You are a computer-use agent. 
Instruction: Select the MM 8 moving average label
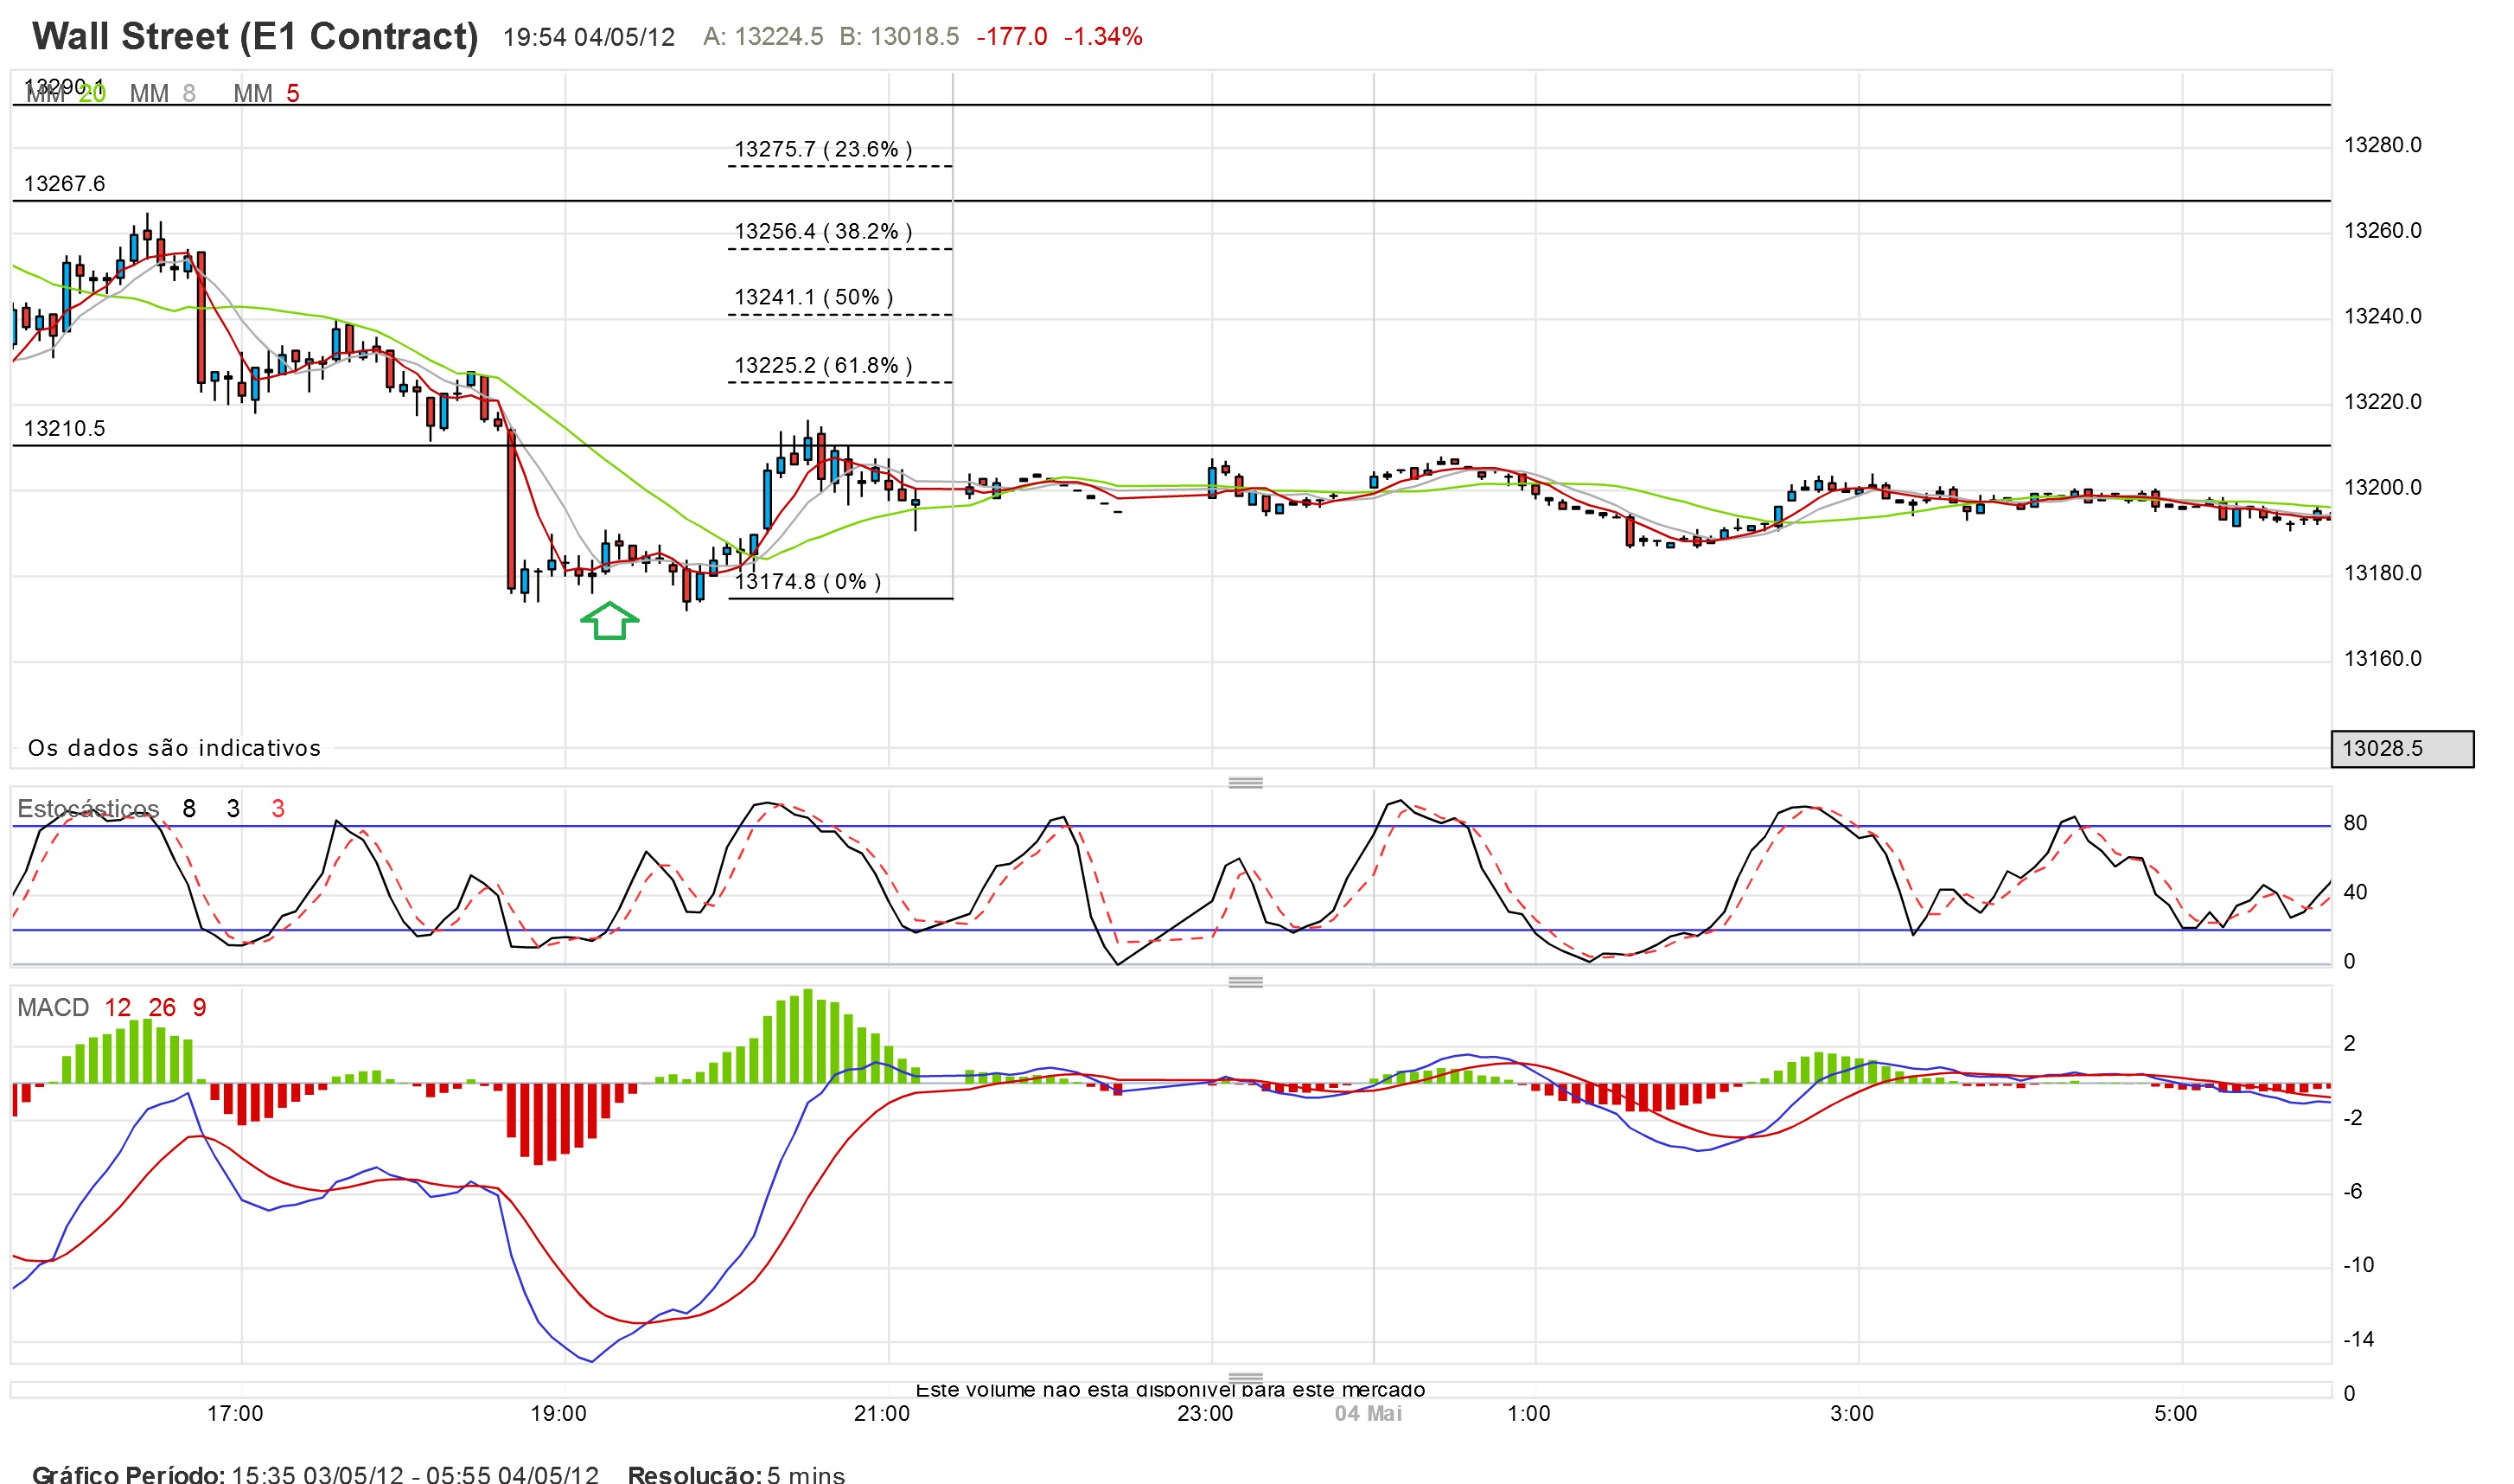(163, 94)
